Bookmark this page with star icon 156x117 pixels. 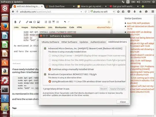click(118, 12)
